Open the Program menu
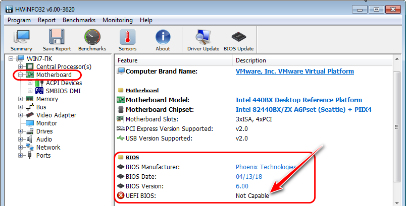This screenshot has width=406, height=206. click(19, 20)
